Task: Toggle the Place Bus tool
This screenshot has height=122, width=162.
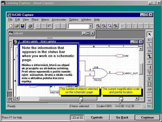Action: (x=150, y=56)
